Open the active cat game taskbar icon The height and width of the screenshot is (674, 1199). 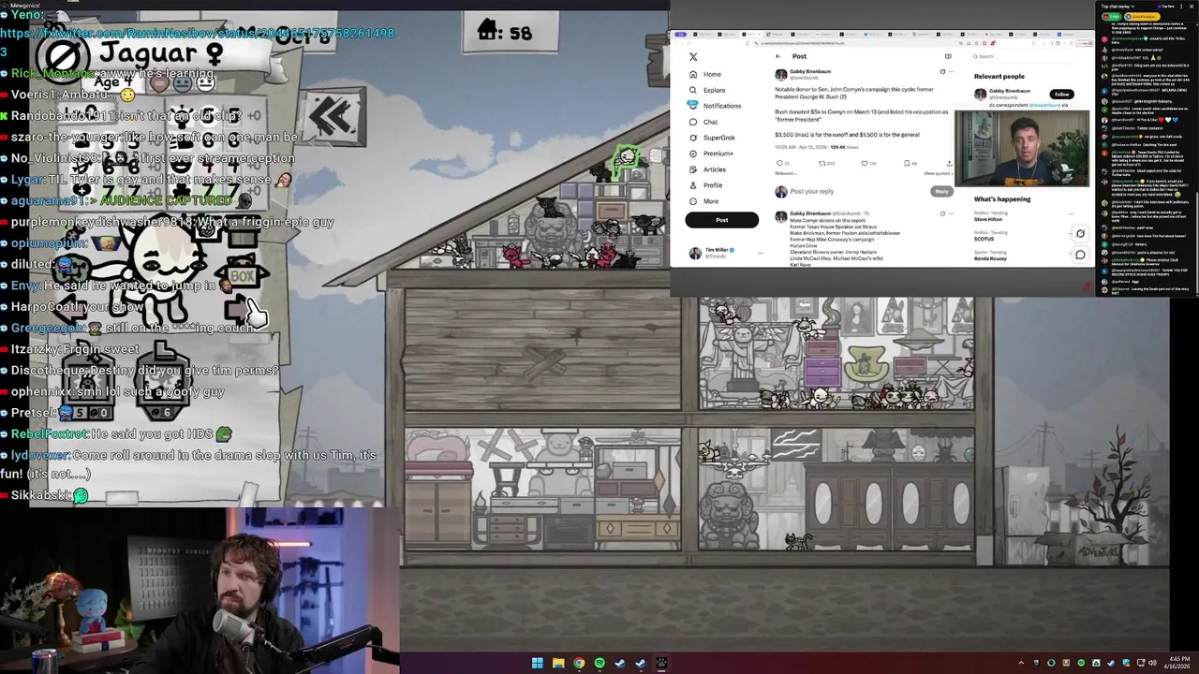pos(661,664)
